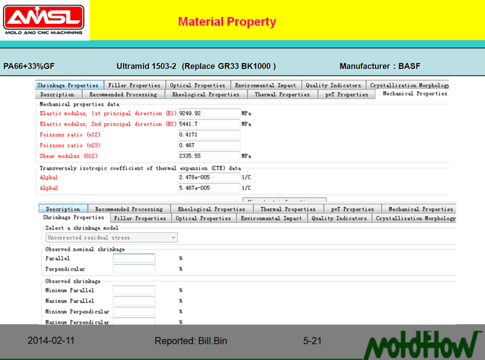
Task: Select Shrinkage Properties tab in lower panel
Action: click(x=73, y=217)
